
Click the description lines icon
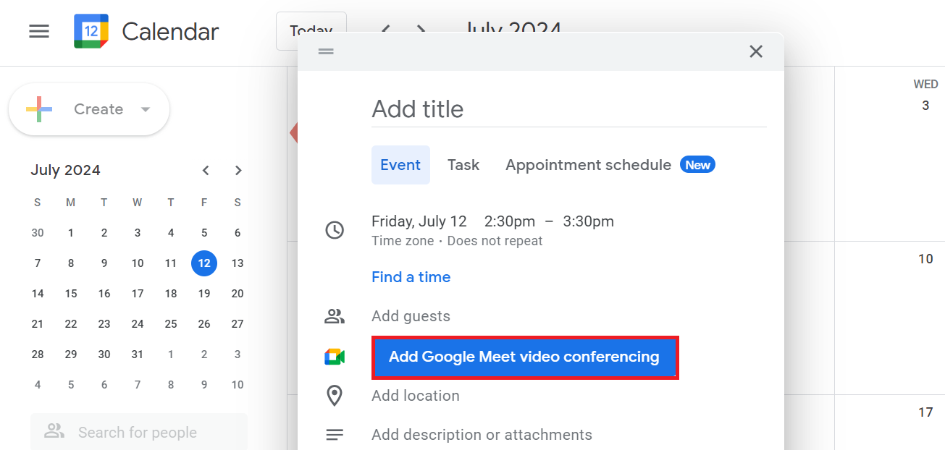[335, 435]
